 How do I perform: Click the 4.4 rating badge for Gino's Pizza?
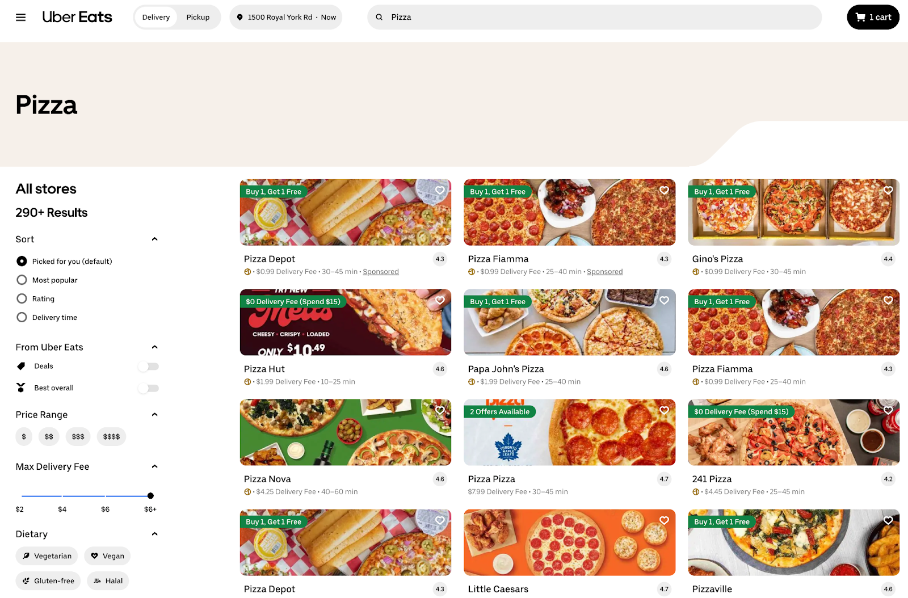click(888, 259)
